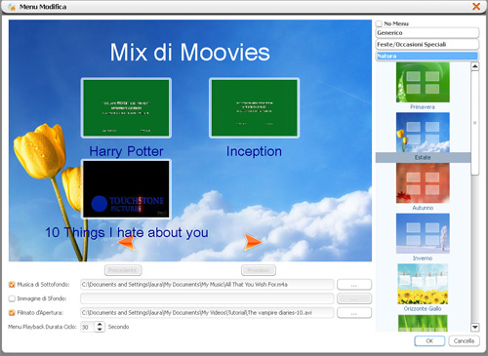Click the Inverno template label

pyautogui.click(x=423, y=258)
